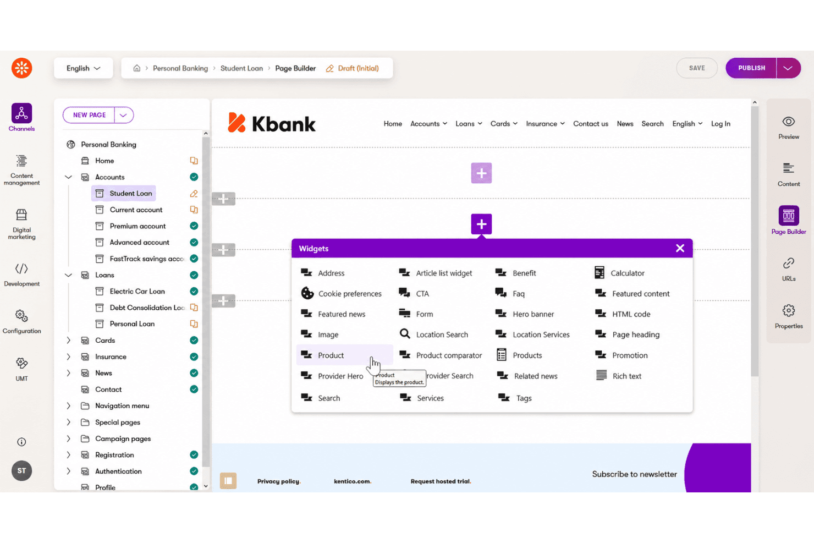Select the Cookie preferences widget
The height and width of the screenshot is (543, 814).
[341, 294]
